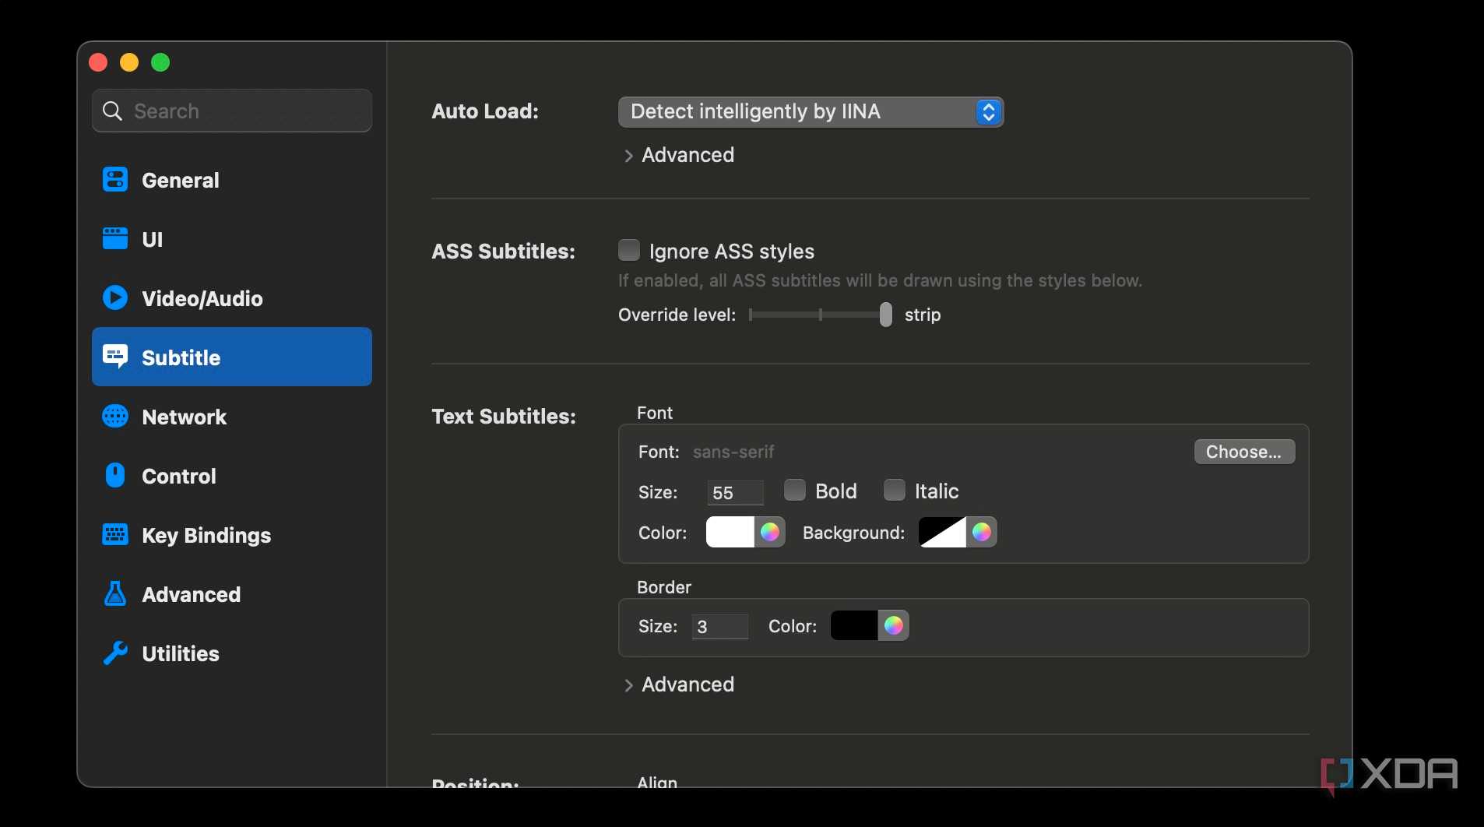Click the Search field in sidebar

[x=232, y=111]
